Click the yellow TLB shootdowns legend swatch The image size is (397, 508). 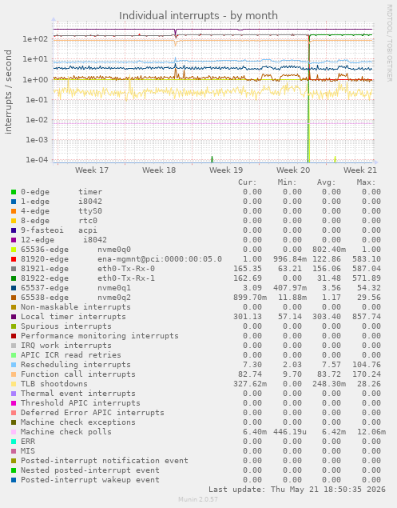14,384
